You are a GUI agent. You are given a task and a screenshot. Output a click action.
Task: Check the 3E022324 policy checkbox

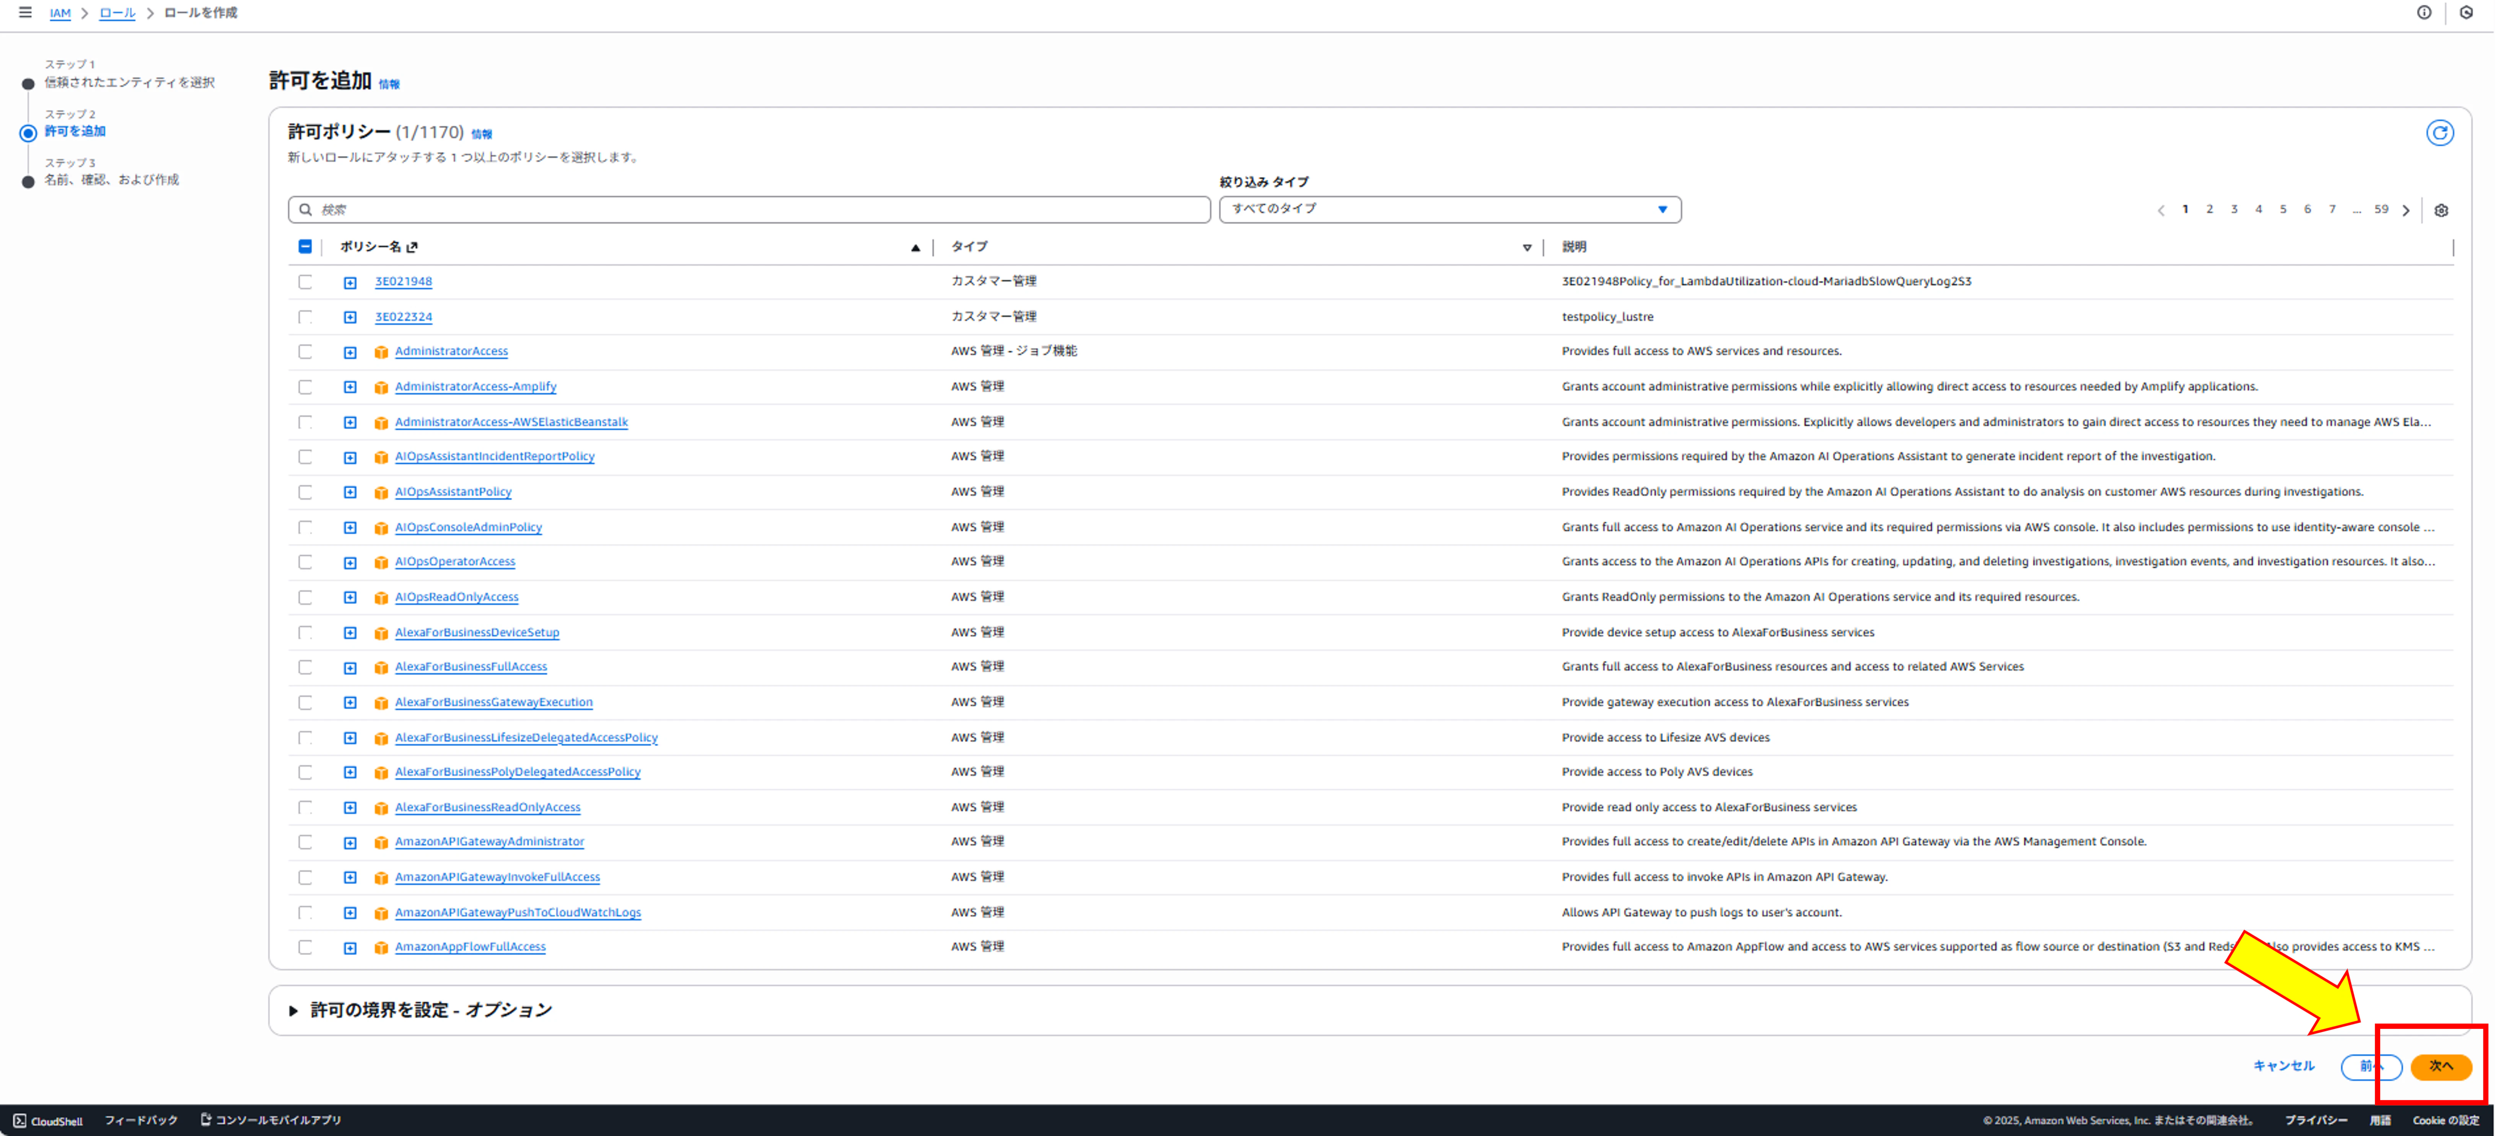pos(305,317)
